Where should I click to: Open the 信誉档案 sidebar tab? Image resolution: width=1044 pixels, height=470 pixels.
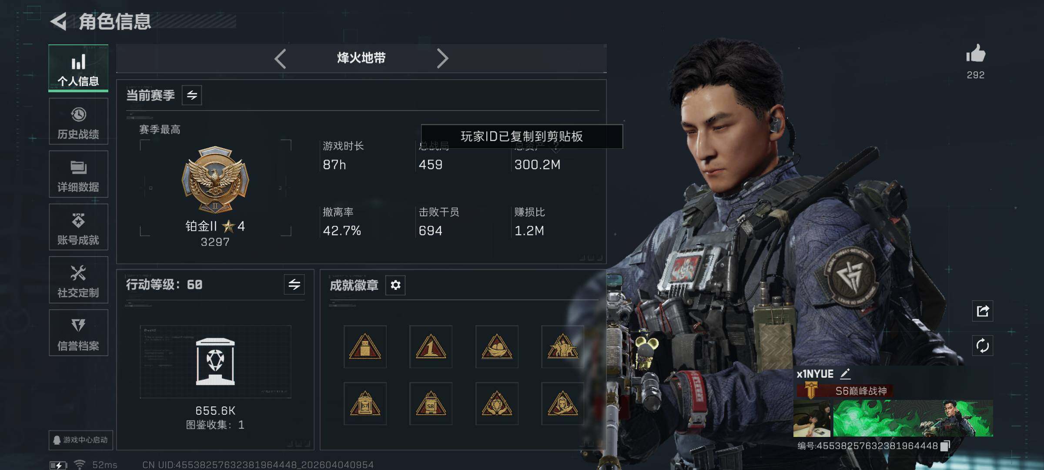coord(78,333)
